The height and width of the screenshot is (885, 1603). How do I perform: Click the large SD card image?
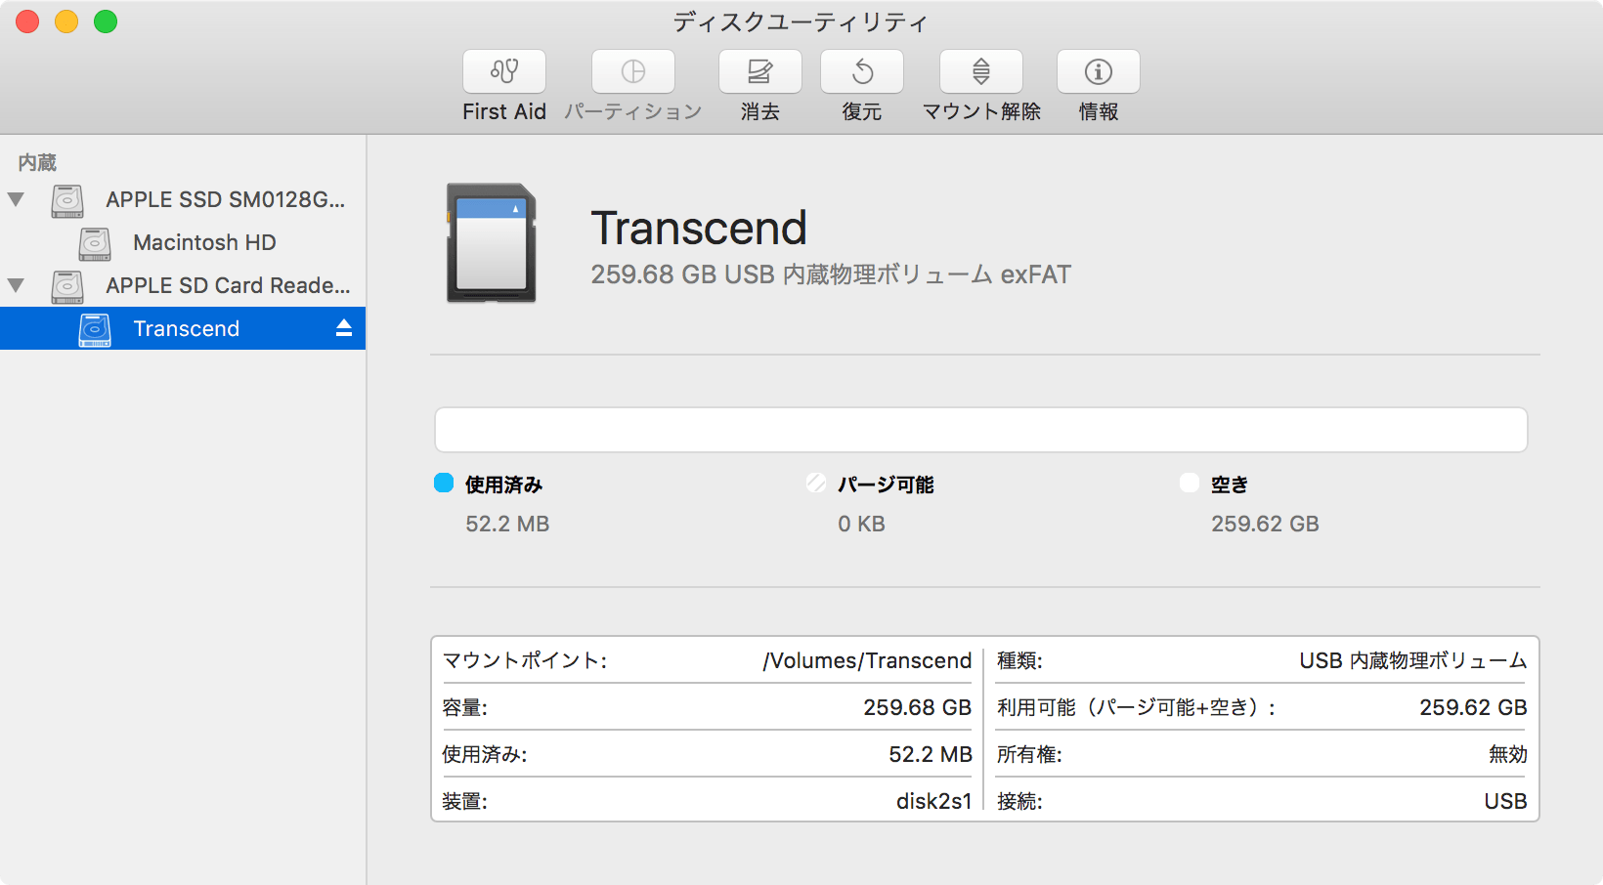click(x=492, y=242)
